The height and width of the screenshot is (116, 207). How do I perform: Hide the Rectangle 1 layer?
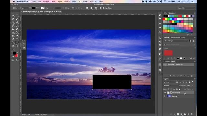pos(165,93)
